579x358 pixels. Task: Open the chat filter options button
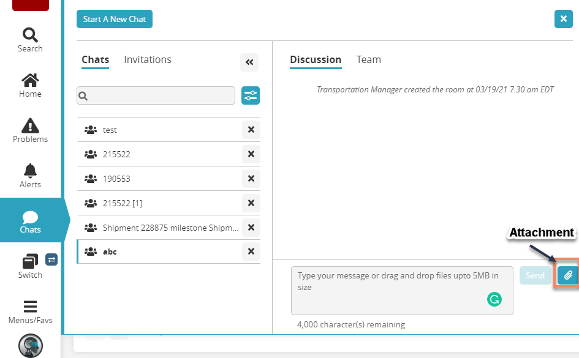click(x=251, y=95)
